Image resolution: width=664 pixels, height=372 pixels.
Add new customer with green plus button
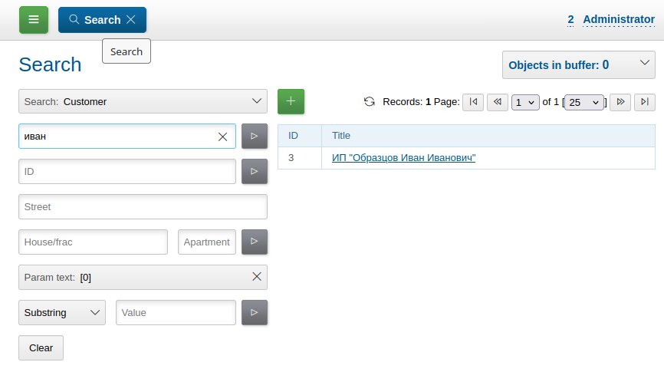tap(291, 101)
